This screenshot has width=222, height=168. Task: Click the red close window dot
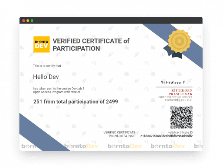click(24, 21)
